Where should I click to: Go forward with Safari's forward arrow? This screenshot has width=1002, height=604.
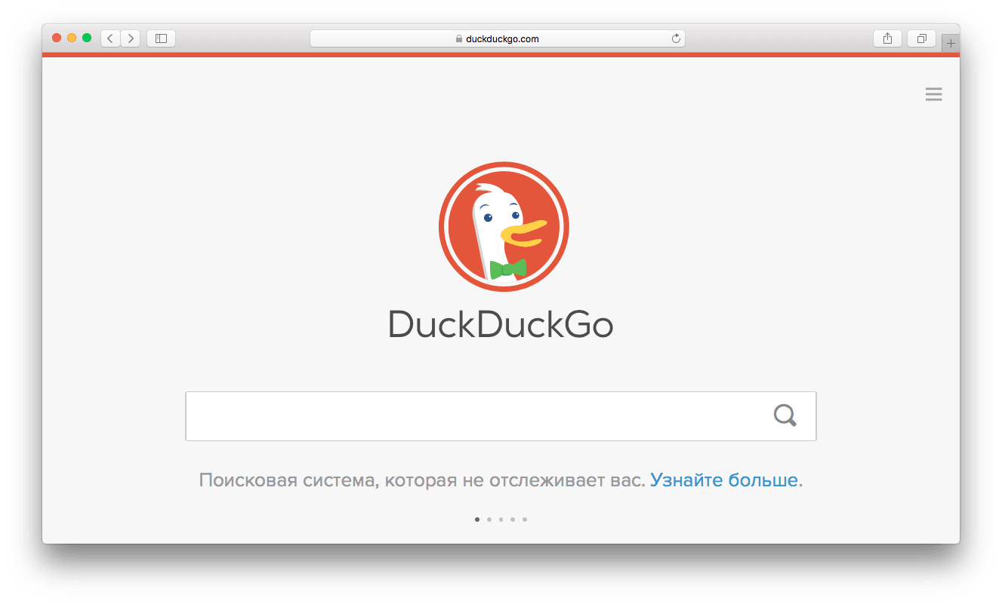[x=131, y=38]
